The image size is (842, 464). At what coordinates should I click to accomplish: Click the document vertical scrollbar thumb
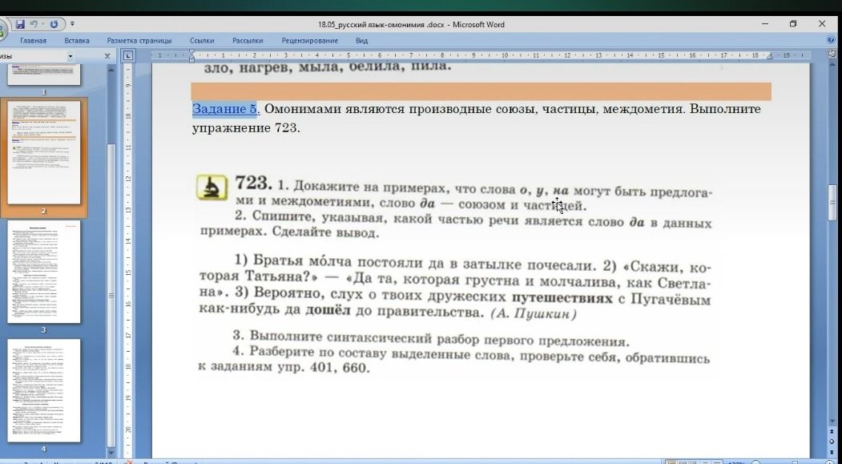click(832, 203)
